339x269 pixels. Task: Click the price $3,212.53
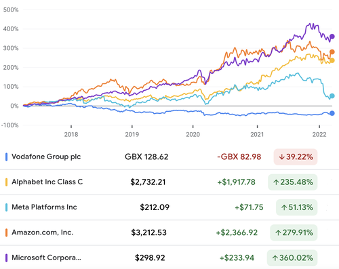click(148, 232)
